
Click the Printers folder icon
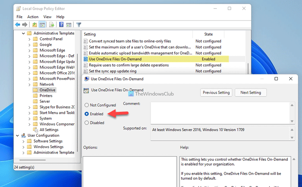35,95
